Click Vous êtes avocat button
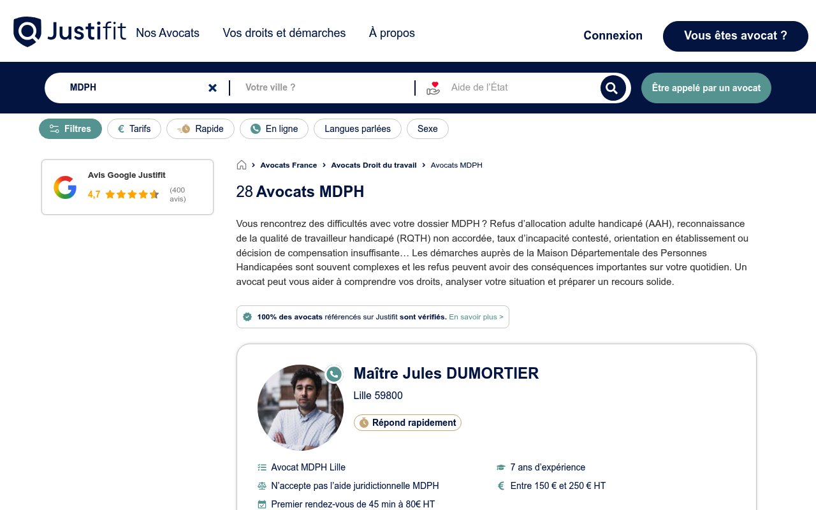Viewport: 816px width, 510px height. pyautogui.click(x=736, y=36)
